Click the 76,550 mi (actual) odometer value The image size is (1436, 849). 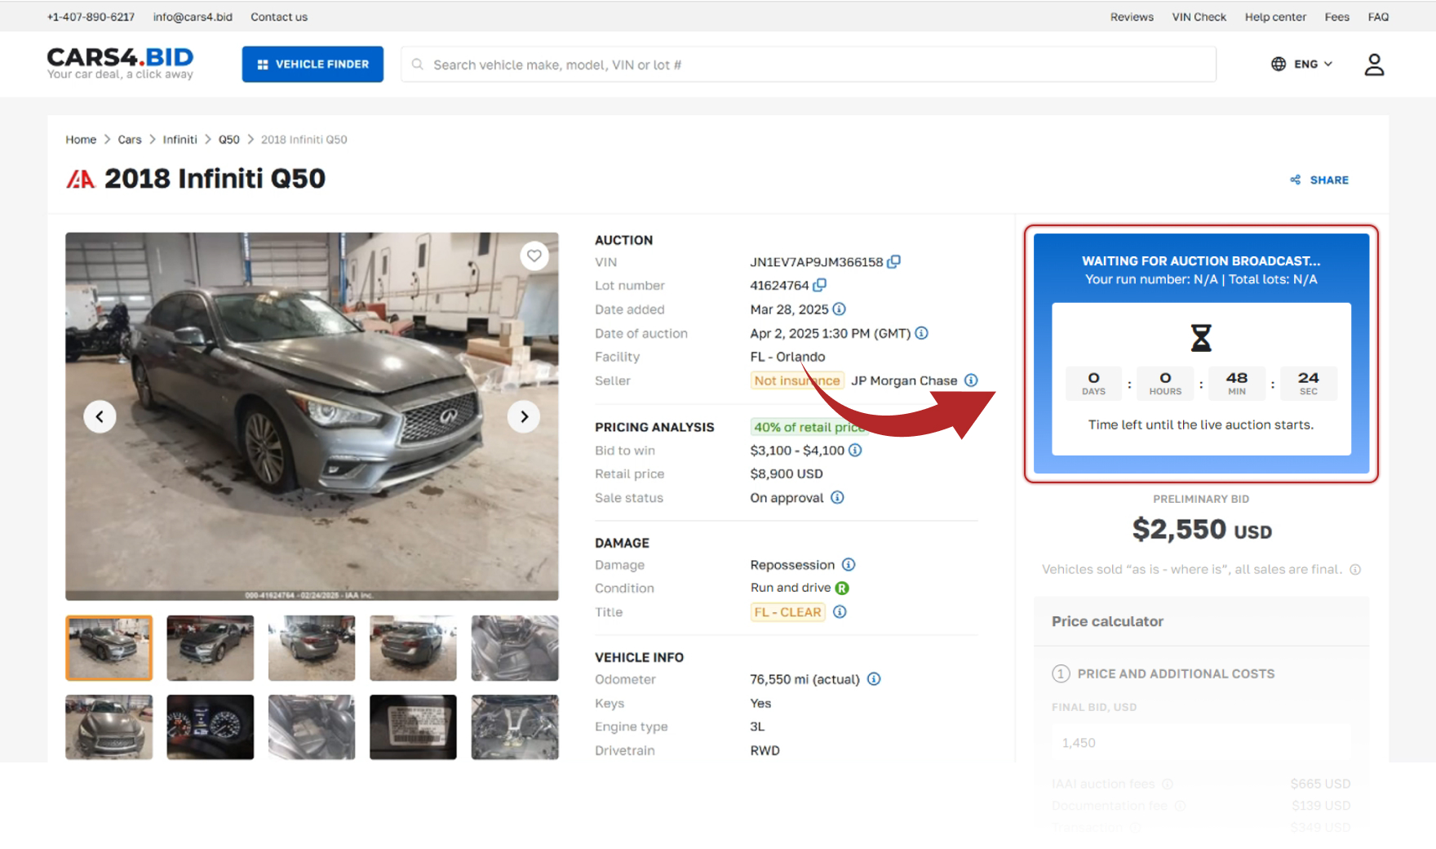pyautogui.click(x=804, y=679)
